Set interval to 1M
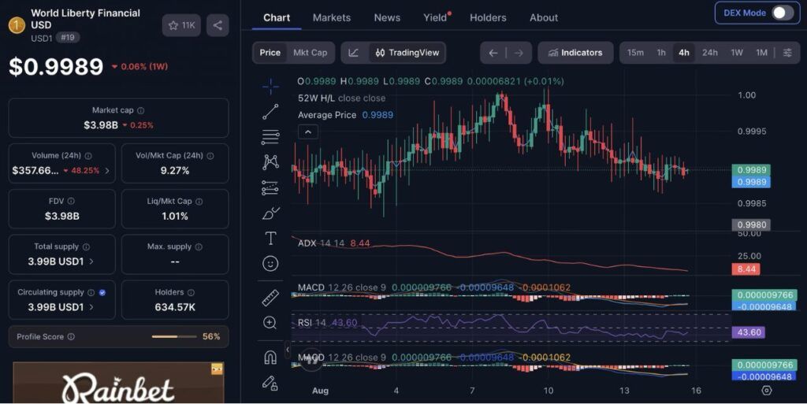Image resolution: width=807 pixels, height=404 pixels. coord(762,53)
